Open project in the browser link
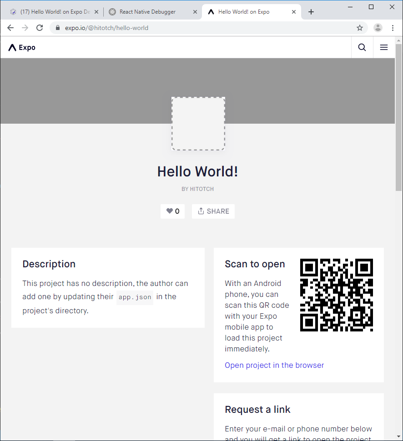403x441 pixels. pos(274,365)
